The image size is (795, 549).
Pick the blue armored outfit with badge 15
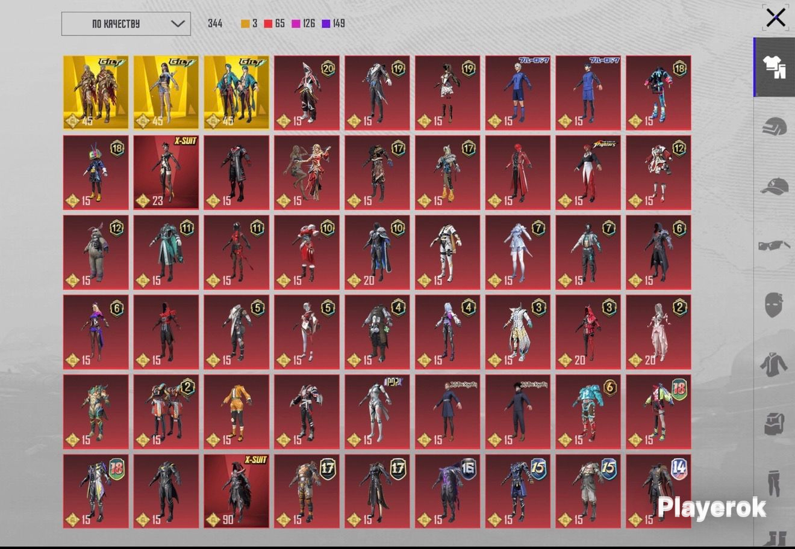tap(518, 491)
